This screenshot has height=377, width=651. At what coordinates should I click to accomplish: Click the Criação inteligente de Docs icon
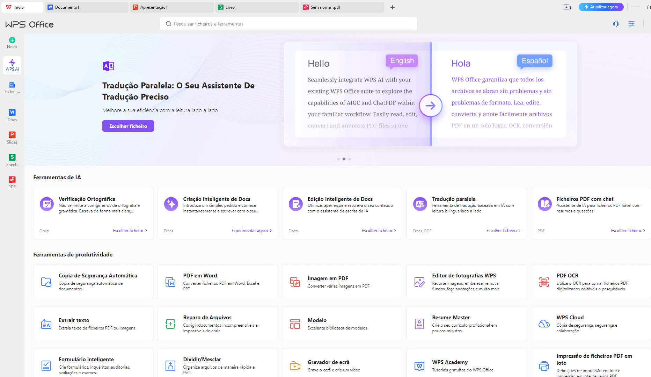coord(171,204)
